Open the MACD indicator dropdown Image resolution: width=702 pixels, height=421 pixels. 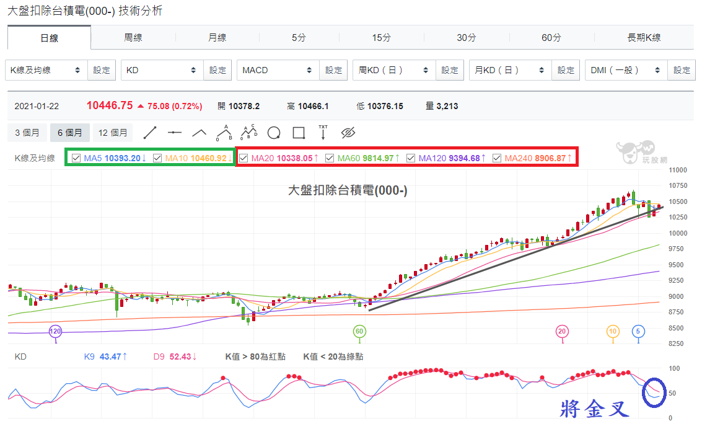pos(278,70)
